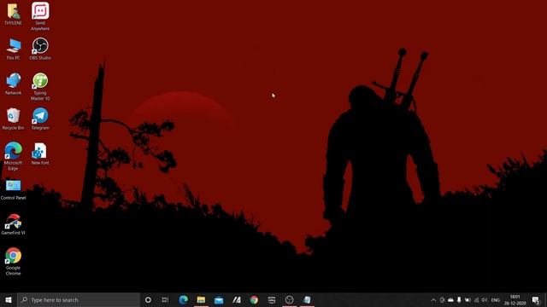
Task: Launch Microsoft Edge from the taskbar
Action: (184, 299)
